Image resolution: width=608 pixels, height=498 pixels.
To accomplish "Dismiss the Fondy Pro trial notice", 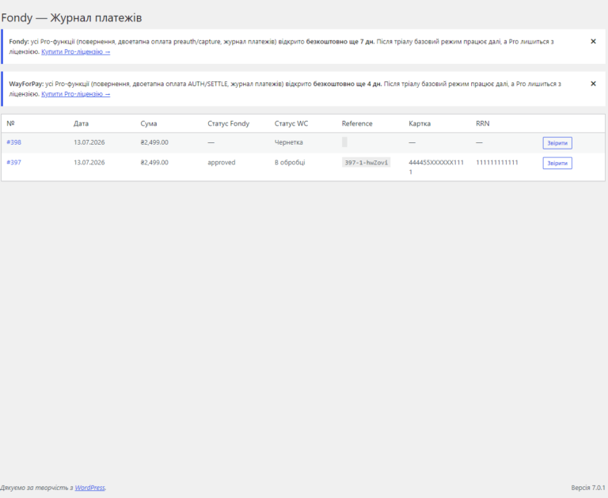I will click(593, 41).
